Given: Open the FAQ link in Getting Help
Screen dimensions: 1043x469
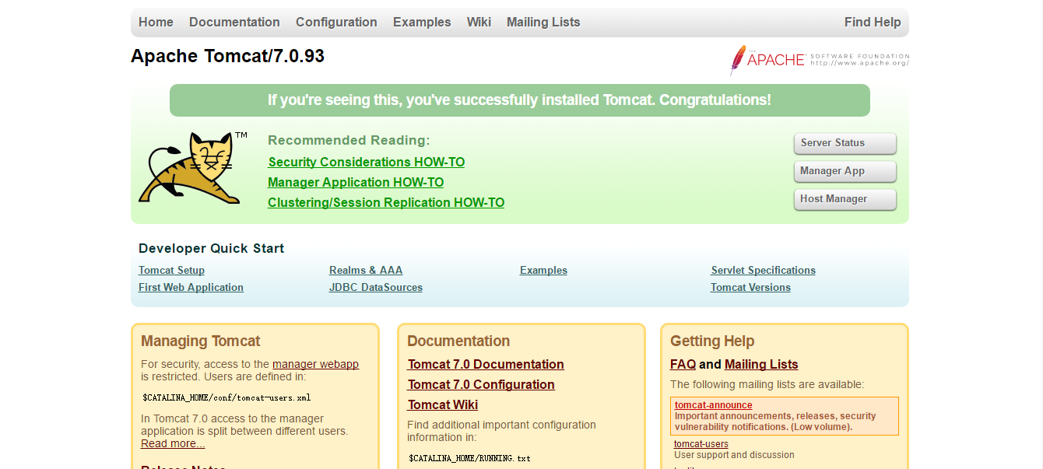Looking at the screenshot, I should click(x=683, y=364).
